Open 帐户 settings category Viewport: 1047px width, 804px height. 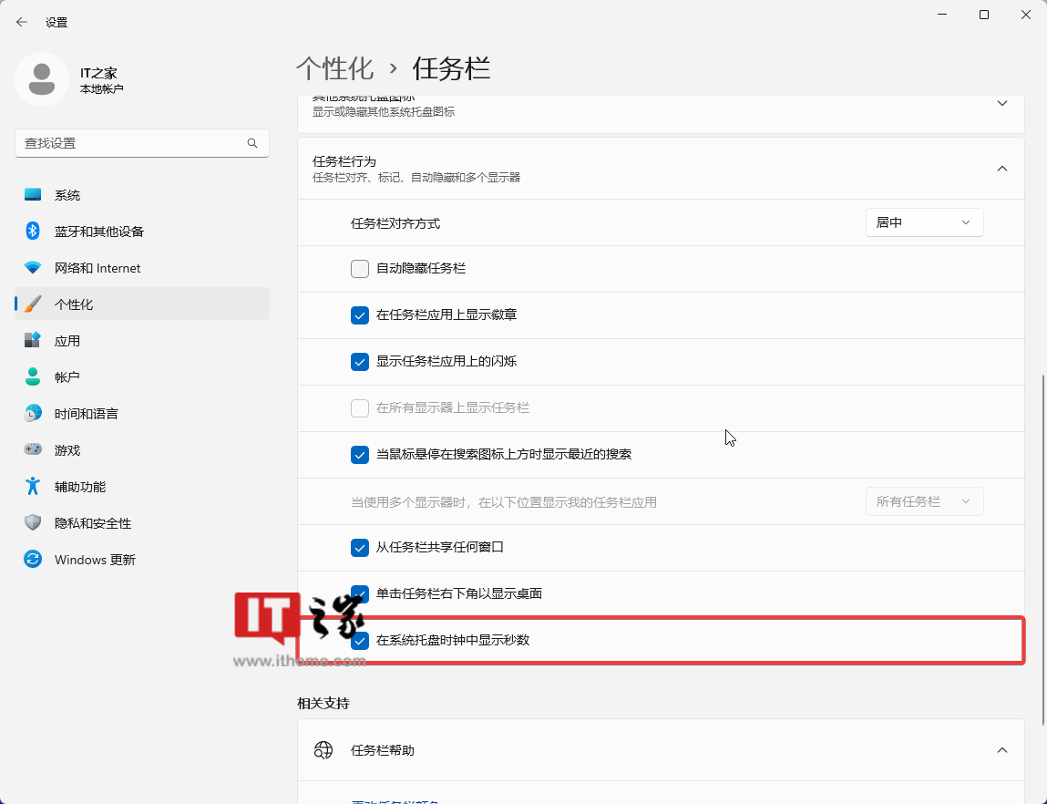[x=141, y=376]
